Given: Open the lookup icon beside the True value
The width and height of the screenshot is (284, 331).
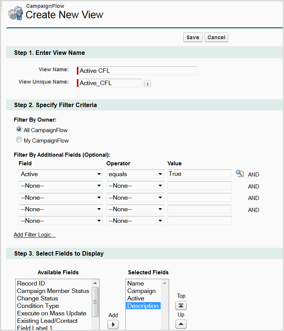Looking at the screenshot, I should tap(240, 174).
